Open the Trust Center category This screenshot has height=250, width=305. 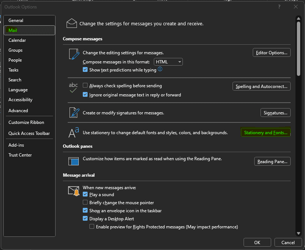[x=29, y=155]
